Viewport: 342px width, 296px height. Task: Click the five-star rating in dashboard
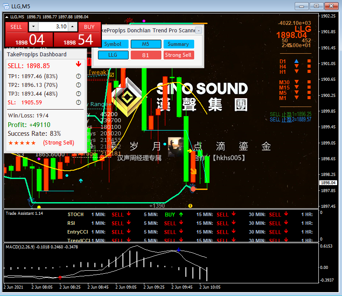(x=22, y=143)
